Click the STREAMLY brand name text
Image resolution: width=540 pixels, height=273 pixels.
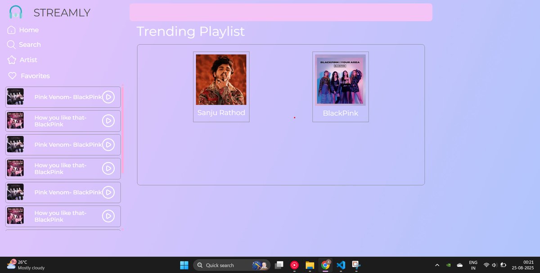62,13
